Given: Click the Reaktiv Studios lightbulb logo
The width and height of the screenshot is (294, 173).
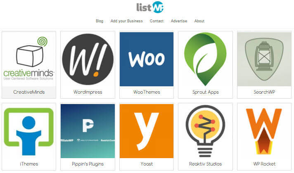Looking at the screenshot, I should [x=205, y=131].
